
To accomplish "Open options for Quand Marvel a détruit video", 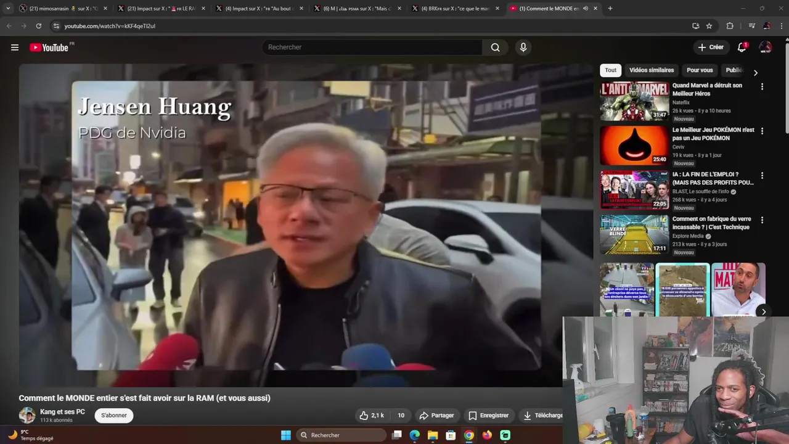I will pyautogui.click(x=762, y=87).
